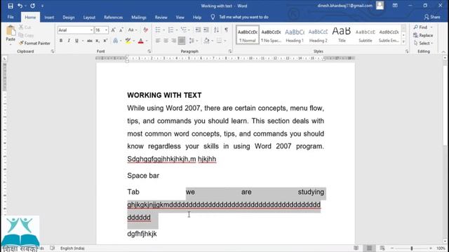
Task: Click the Multilevel List icon
Action: click(x=184, y=30)
